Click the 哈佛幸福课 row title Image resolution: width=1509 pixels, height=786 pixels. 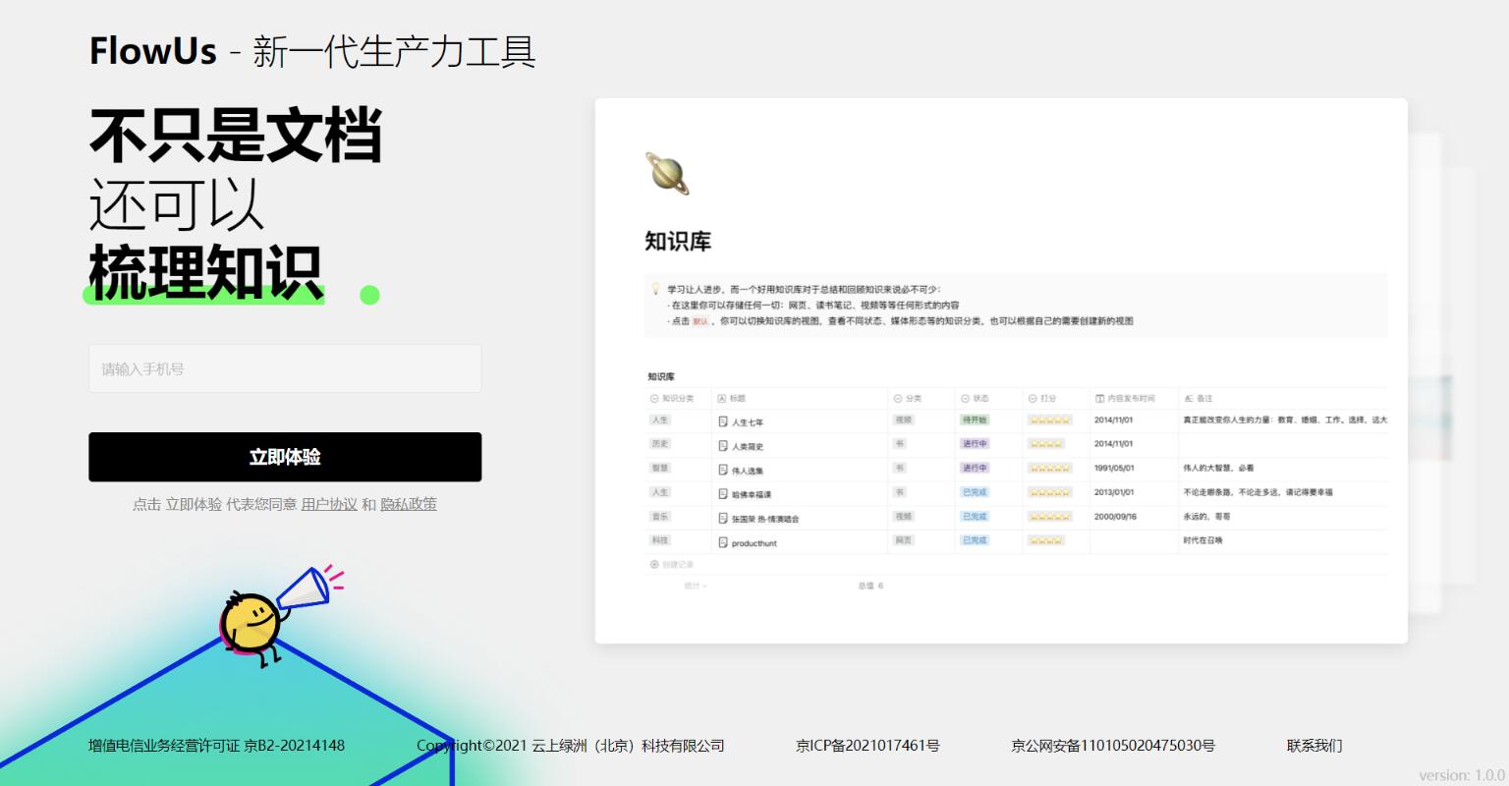[x=752, y=494]
